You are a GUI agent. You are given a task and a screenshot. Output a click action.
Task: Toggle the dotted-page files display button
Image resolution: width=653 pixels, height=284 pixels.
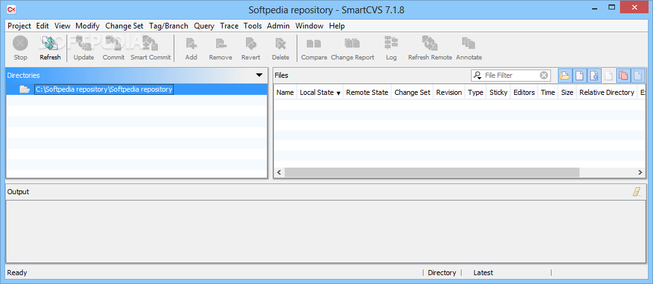[638, 75]
